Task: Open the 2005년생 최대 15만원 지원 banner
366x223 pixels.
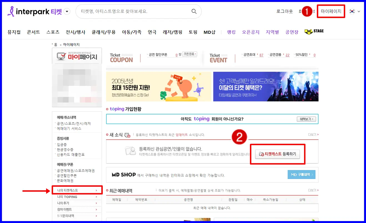Action: pyautogui.click(x=159, y=86)
